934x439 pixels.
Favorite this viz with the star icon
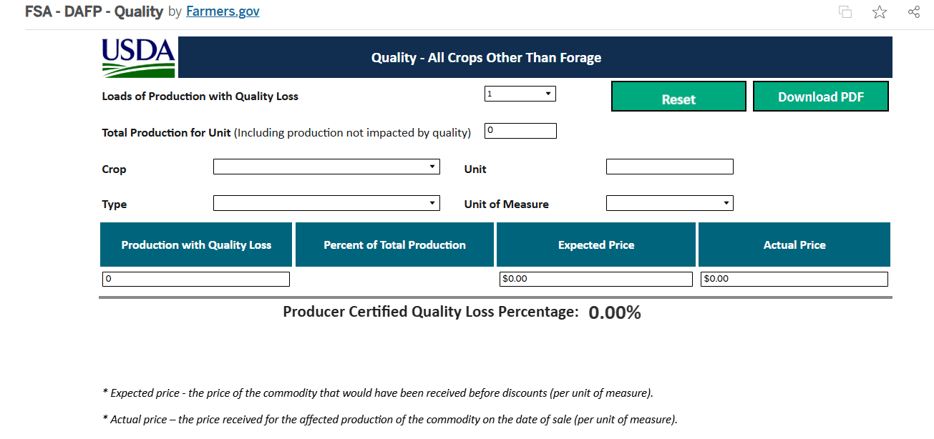pos(880,12)
